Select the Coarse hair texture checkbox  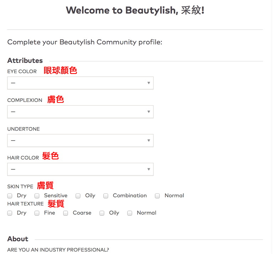pyautogui.click(x=66, y=213)
